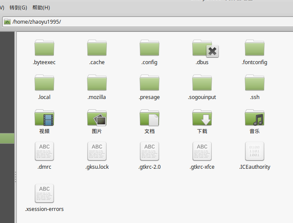Screen dimensions: 293x223
Task: Click the .dbus name label
Action: [202, 62]
